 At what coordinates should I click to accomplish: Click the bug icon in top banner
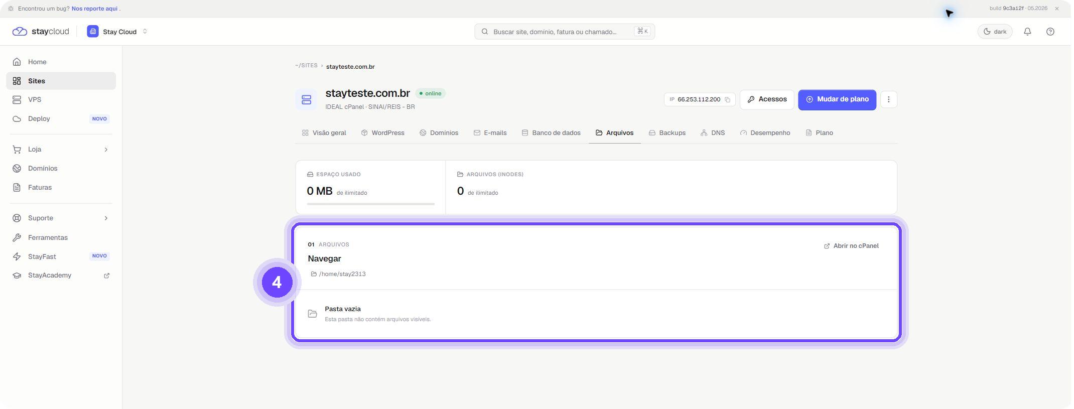click(x=11, y=9)
